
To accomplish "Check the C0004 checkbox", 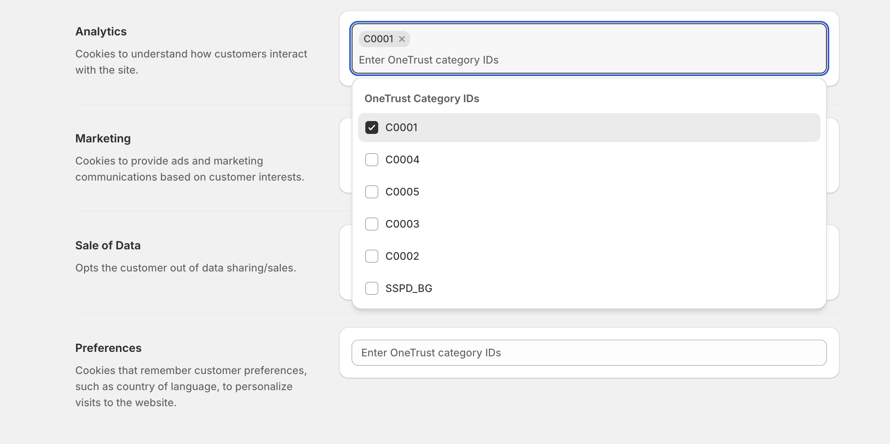I will click(x=372, y=160).
